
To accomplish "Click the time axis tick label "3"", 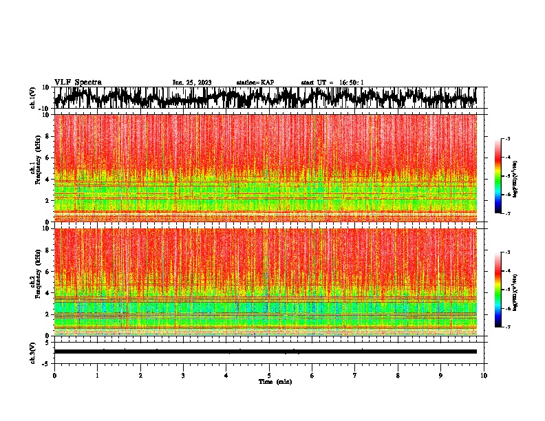I will [183, 376].
